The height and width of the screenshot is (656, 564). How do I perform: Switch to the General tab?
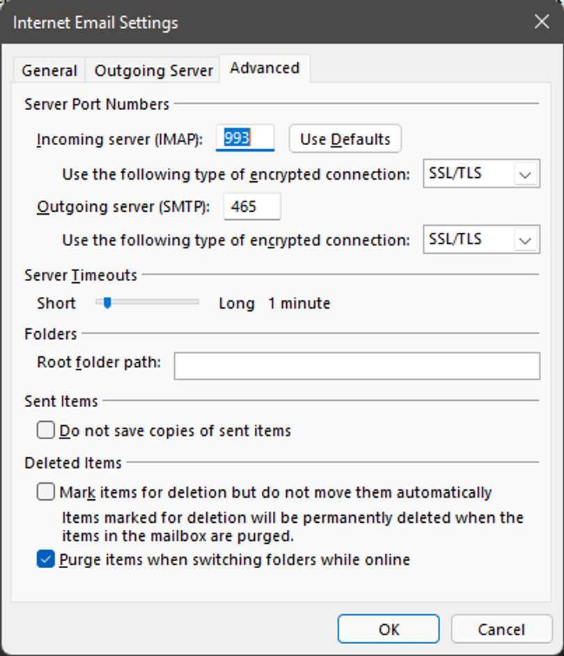click(x=49, y=70)
